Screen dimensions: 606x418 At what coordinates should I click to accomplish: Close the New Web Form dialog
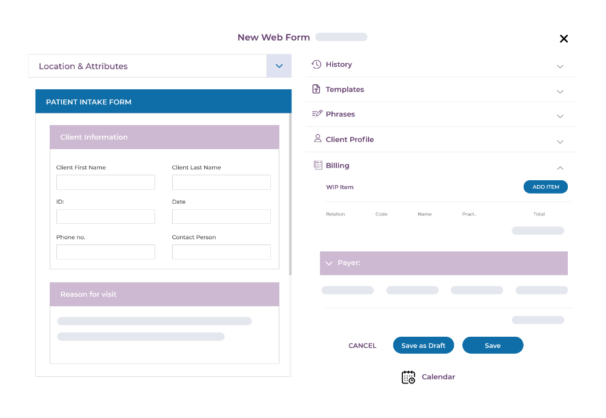[564, 39]
